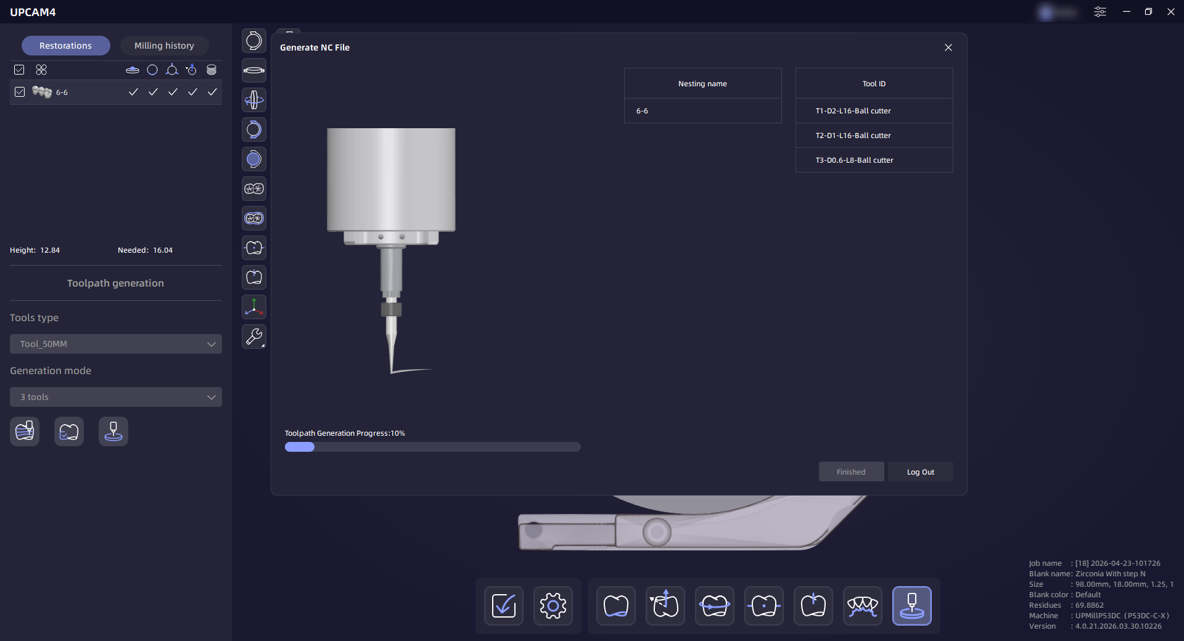Screen dimensions: 1184x641
Task: Click the generate NC file icon under Generation mode
Action: [113, 431]
